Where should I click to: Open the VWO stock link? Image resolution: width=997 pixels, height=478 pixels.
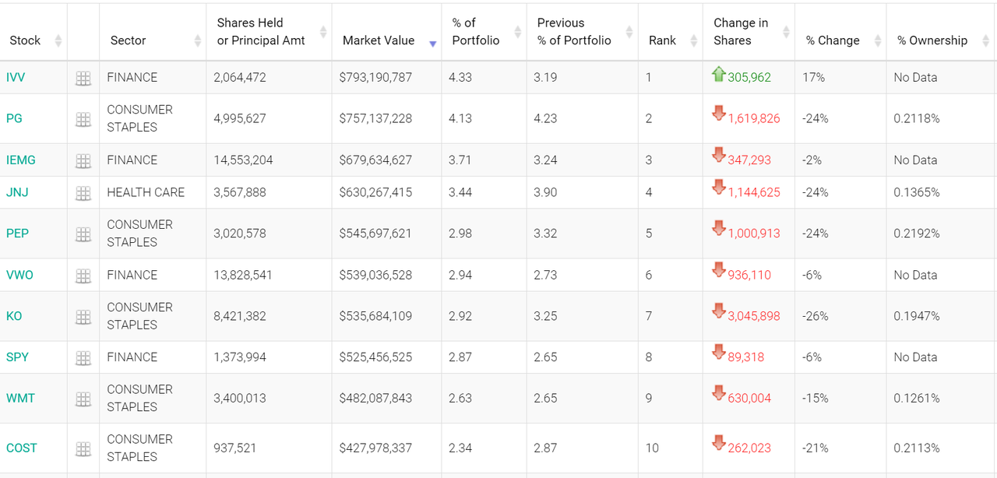coord(19,276)
